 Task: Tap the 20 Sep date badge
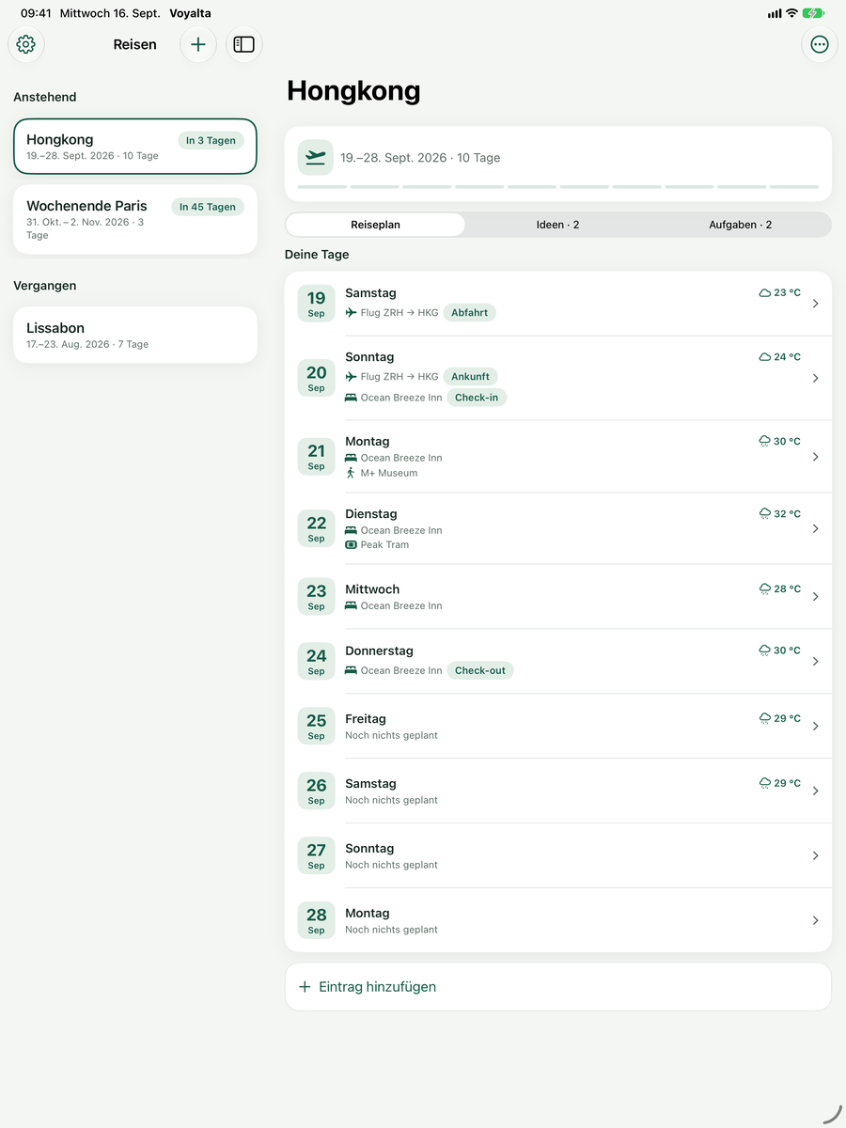(316, 378)
